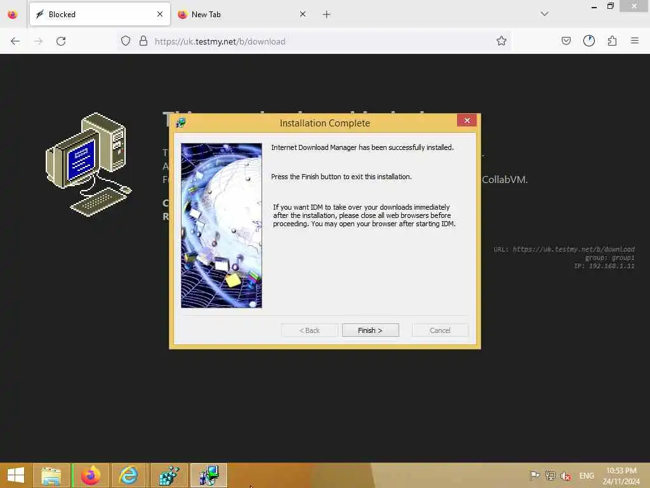Launch Internet Explorer from taskbar

[x=129, y=475]
